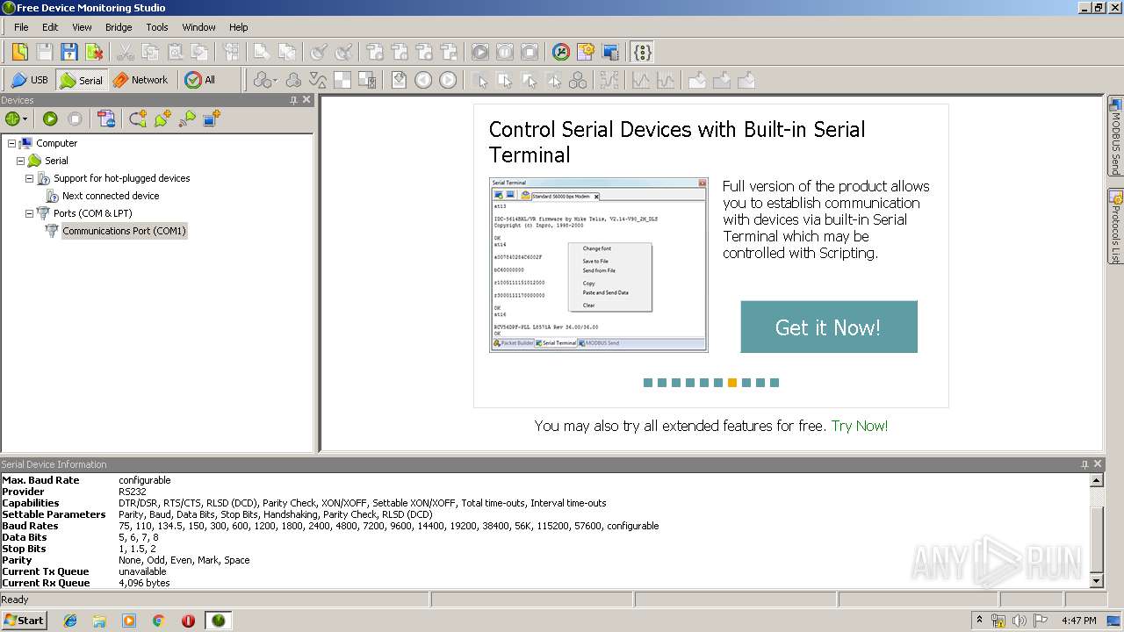Open the Help menu
Screen dimensions: 1124x632
point(238,27)
